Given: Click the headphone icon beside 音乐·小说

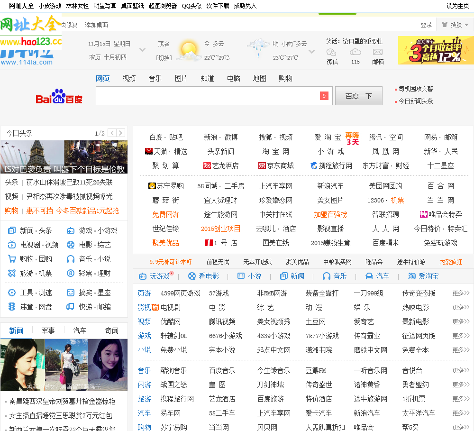Looking at the screenshot, I should [x=71, y=259].
